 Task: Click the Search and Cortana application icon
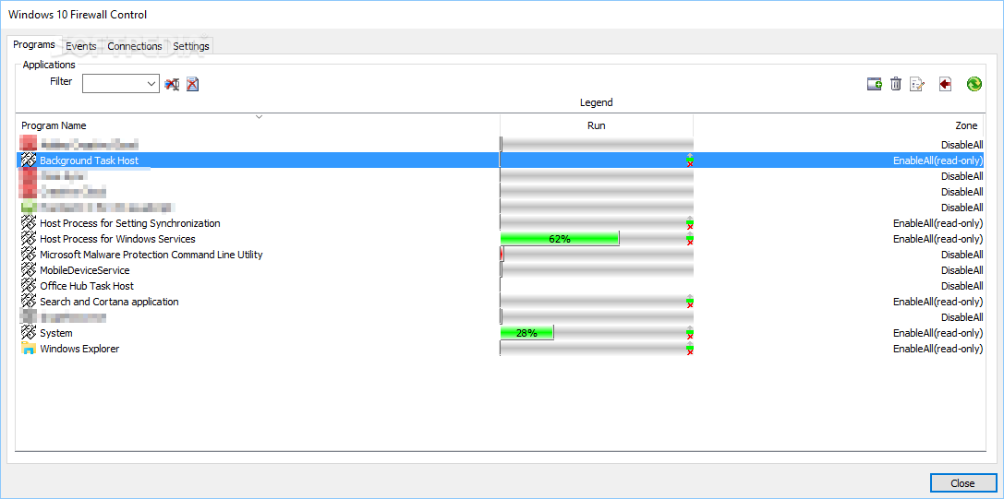point(29,302)
